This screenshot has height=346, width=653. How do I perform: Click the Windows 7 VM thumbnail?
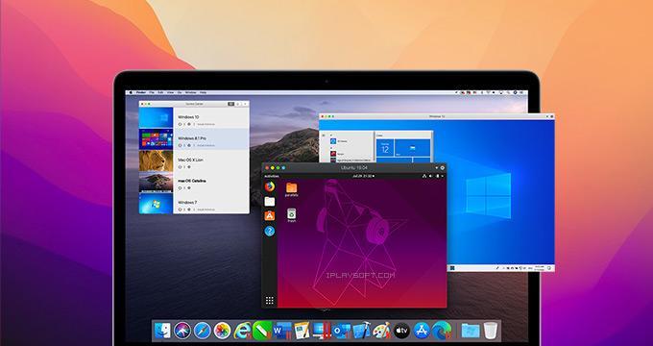156,203
